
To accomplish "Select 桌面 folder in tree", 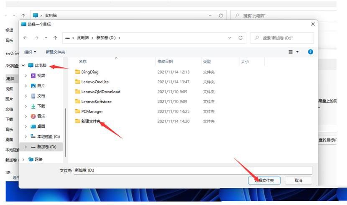I will [x=41, y=126].
